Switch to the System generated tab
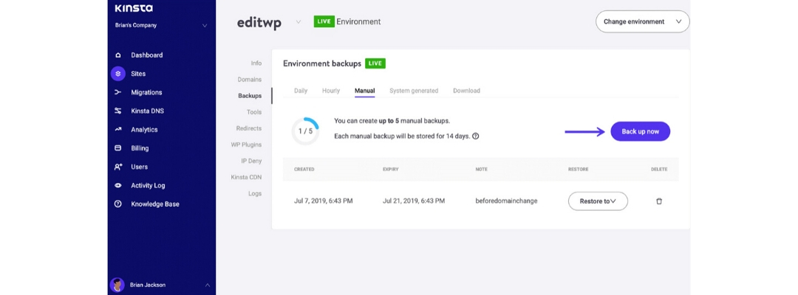The image size is (798, 295). (414, 91)
